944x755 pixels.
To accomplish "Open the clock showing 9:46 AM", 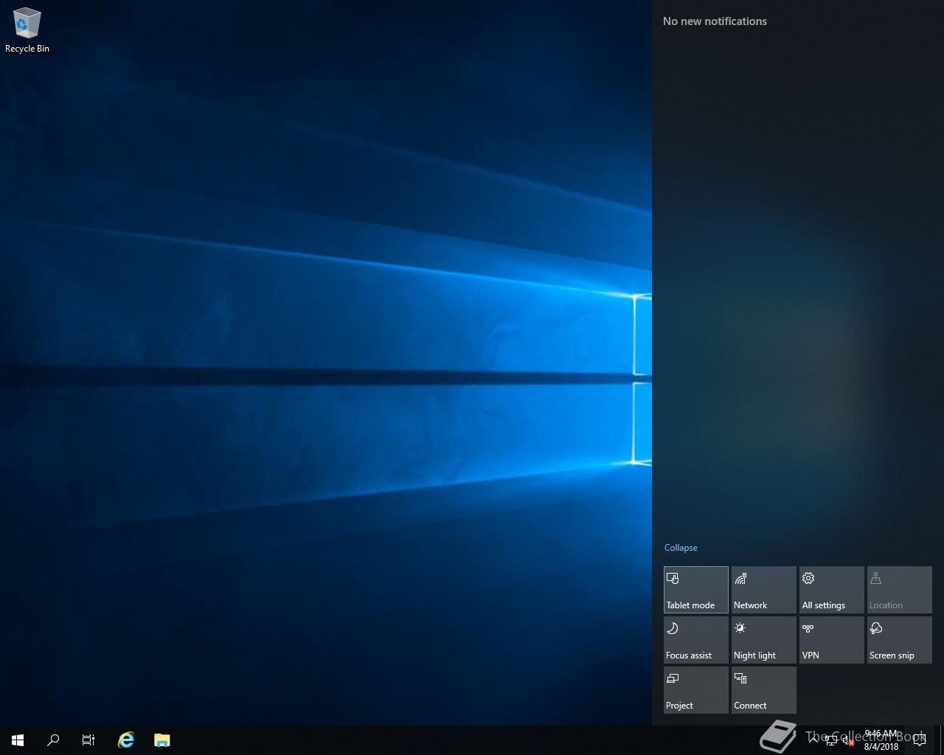I will point(881,740).
